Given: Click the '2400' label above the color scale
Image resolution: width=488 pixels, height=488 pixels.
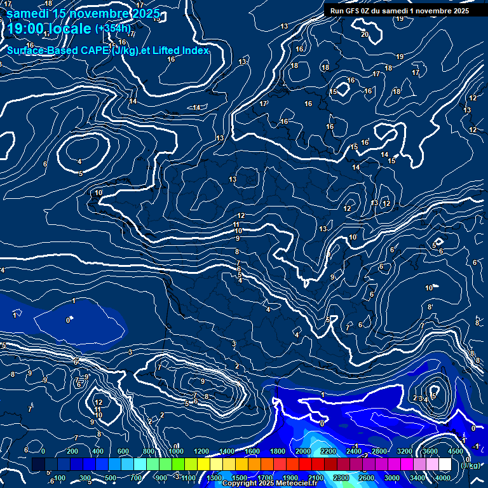Looking at the screenshot, I should point(354,451).
